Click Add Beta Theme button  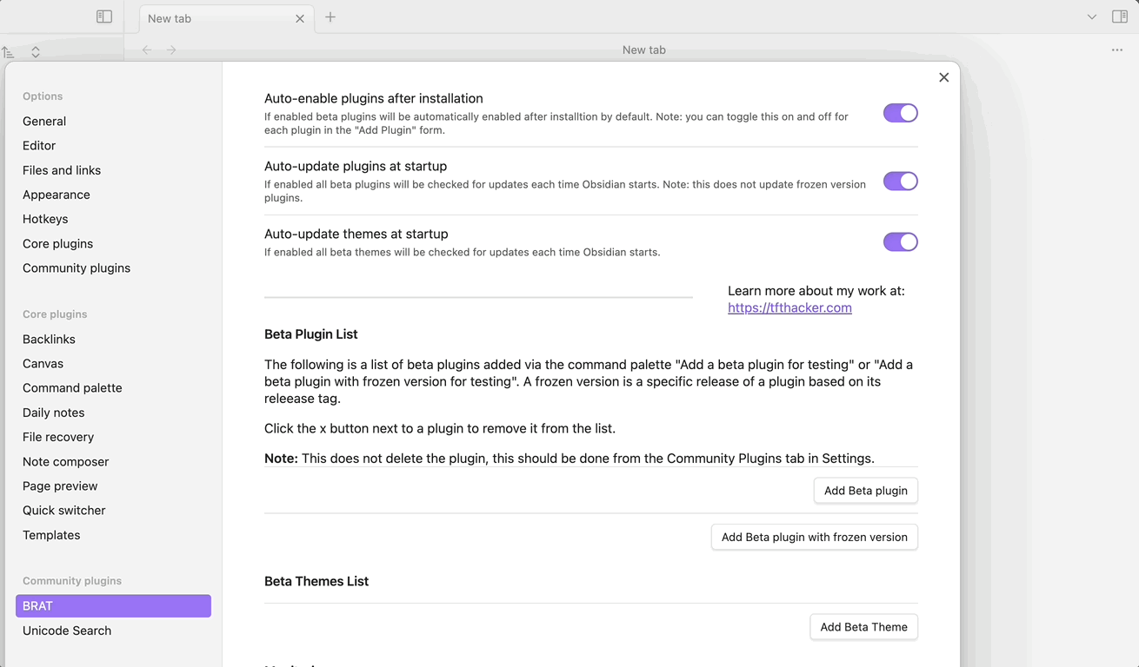(864, 627)
